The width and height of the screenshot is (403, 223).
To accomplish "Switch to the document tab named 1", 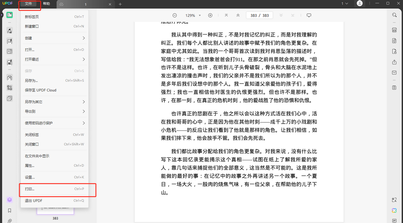I will pyautogui.click(x=85, y=4).
